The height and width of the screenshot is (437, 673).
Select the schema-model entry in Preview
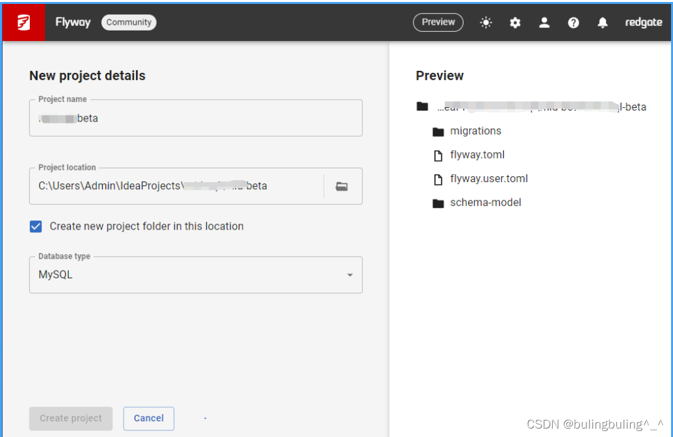[486, 203]
